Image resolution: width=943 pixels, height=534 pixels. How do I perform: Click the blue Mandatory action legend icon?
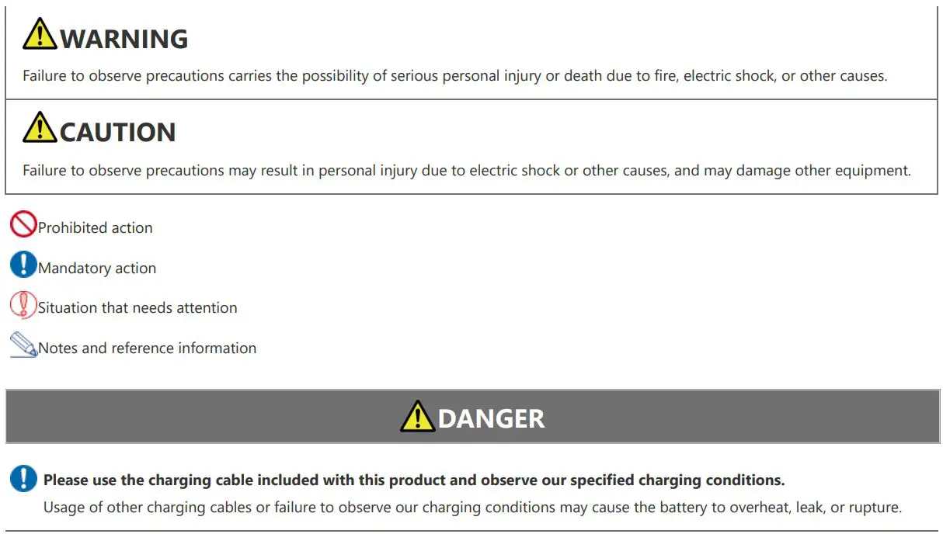(23, 265)
